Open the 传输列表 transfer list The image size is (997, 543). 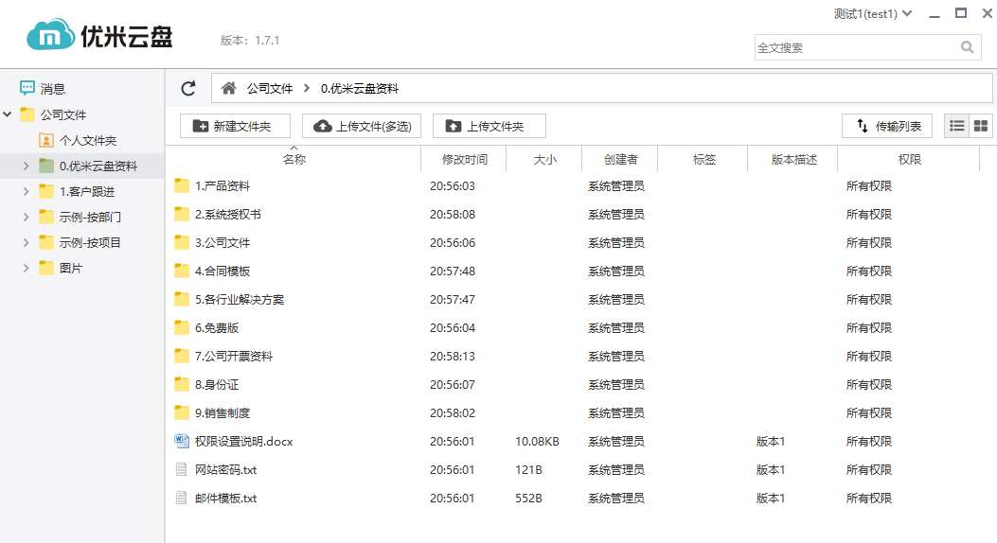click(x=887, y=126)
